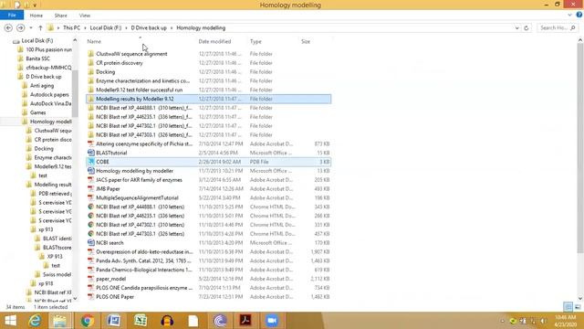
Task: Switch to the Share ribbon tab
Action: click(61, 16)
